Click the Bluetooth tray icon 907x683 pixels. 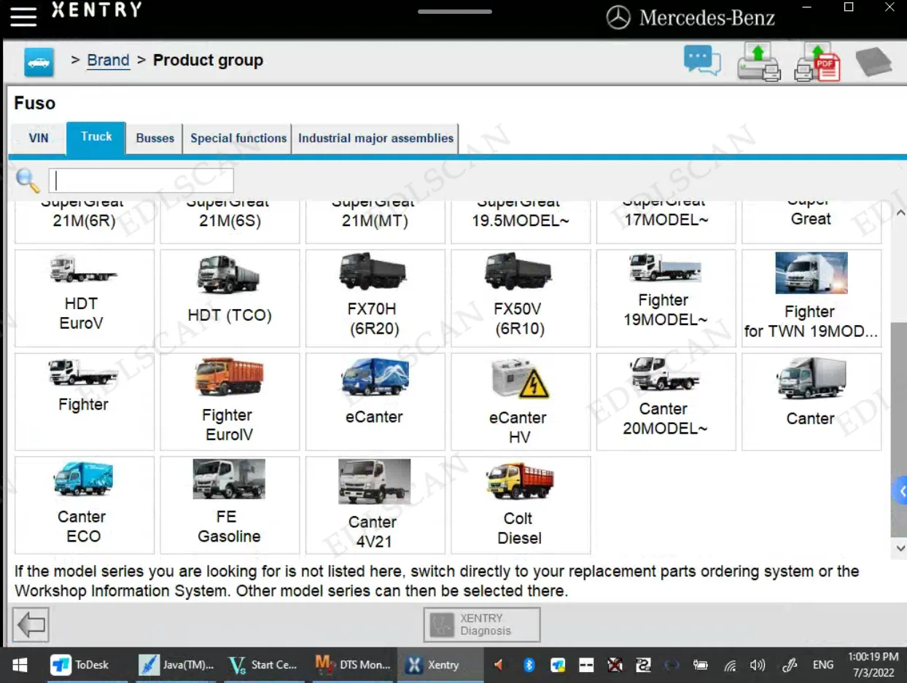529,665
